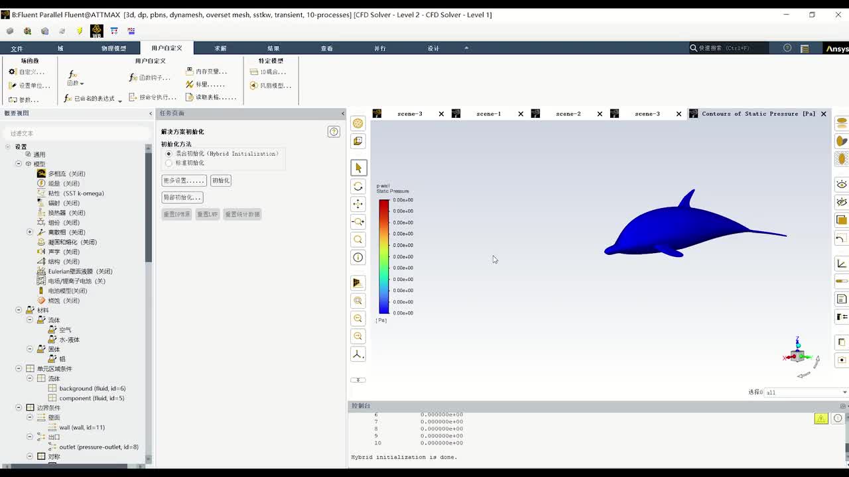Image resolution: width=849 pixels, height=477 pixels.
Task: Click the quick search (快速搜索) field
Action: pos(728,48)
